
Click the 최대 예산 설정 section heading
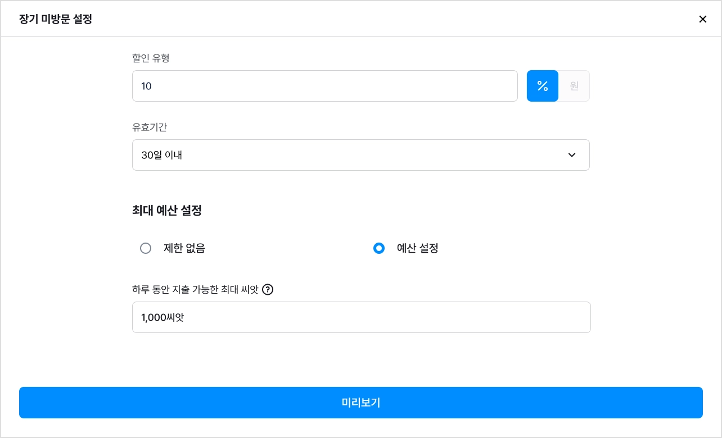point(167,211)
